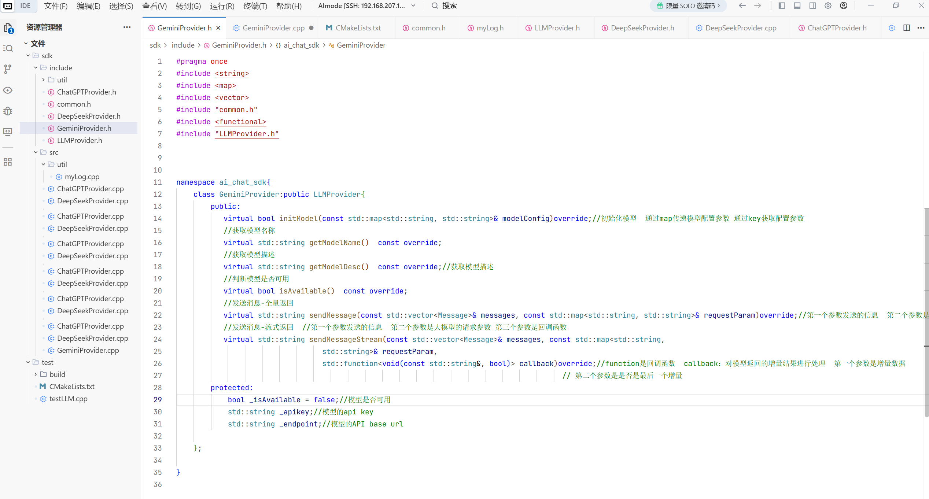The height and width of the screenshot is (499, 929).
Task: Toggle the bottom panel layout button
Action: pos(797,6)
